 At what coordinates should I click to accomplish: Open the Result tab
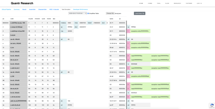[24, 10]
